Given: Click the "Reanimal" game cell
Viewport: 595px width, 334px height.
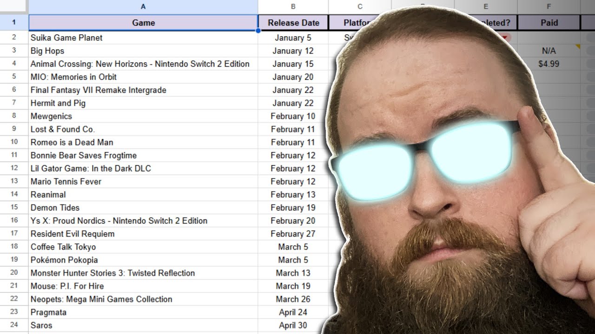Looking at the screenshot, I should 143,194.
